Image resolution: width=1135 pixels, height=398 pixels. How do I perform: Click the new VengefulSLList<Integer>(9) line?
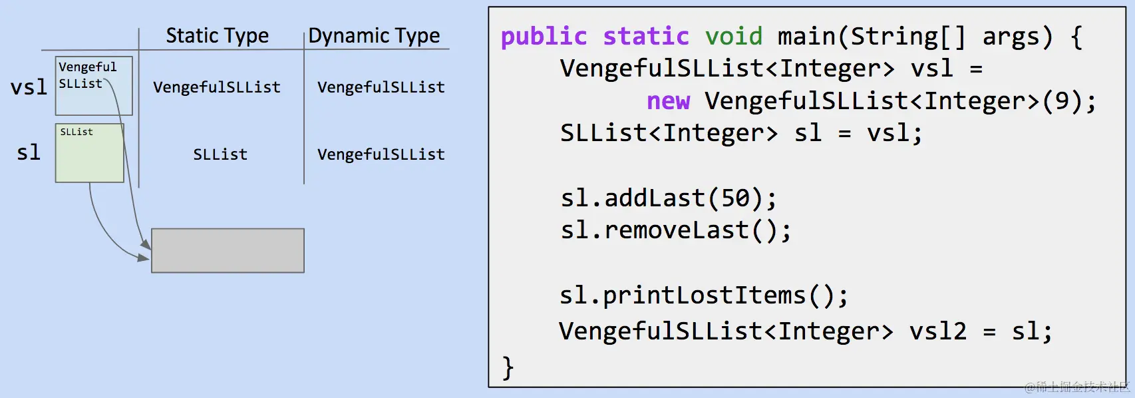[872, 101]
